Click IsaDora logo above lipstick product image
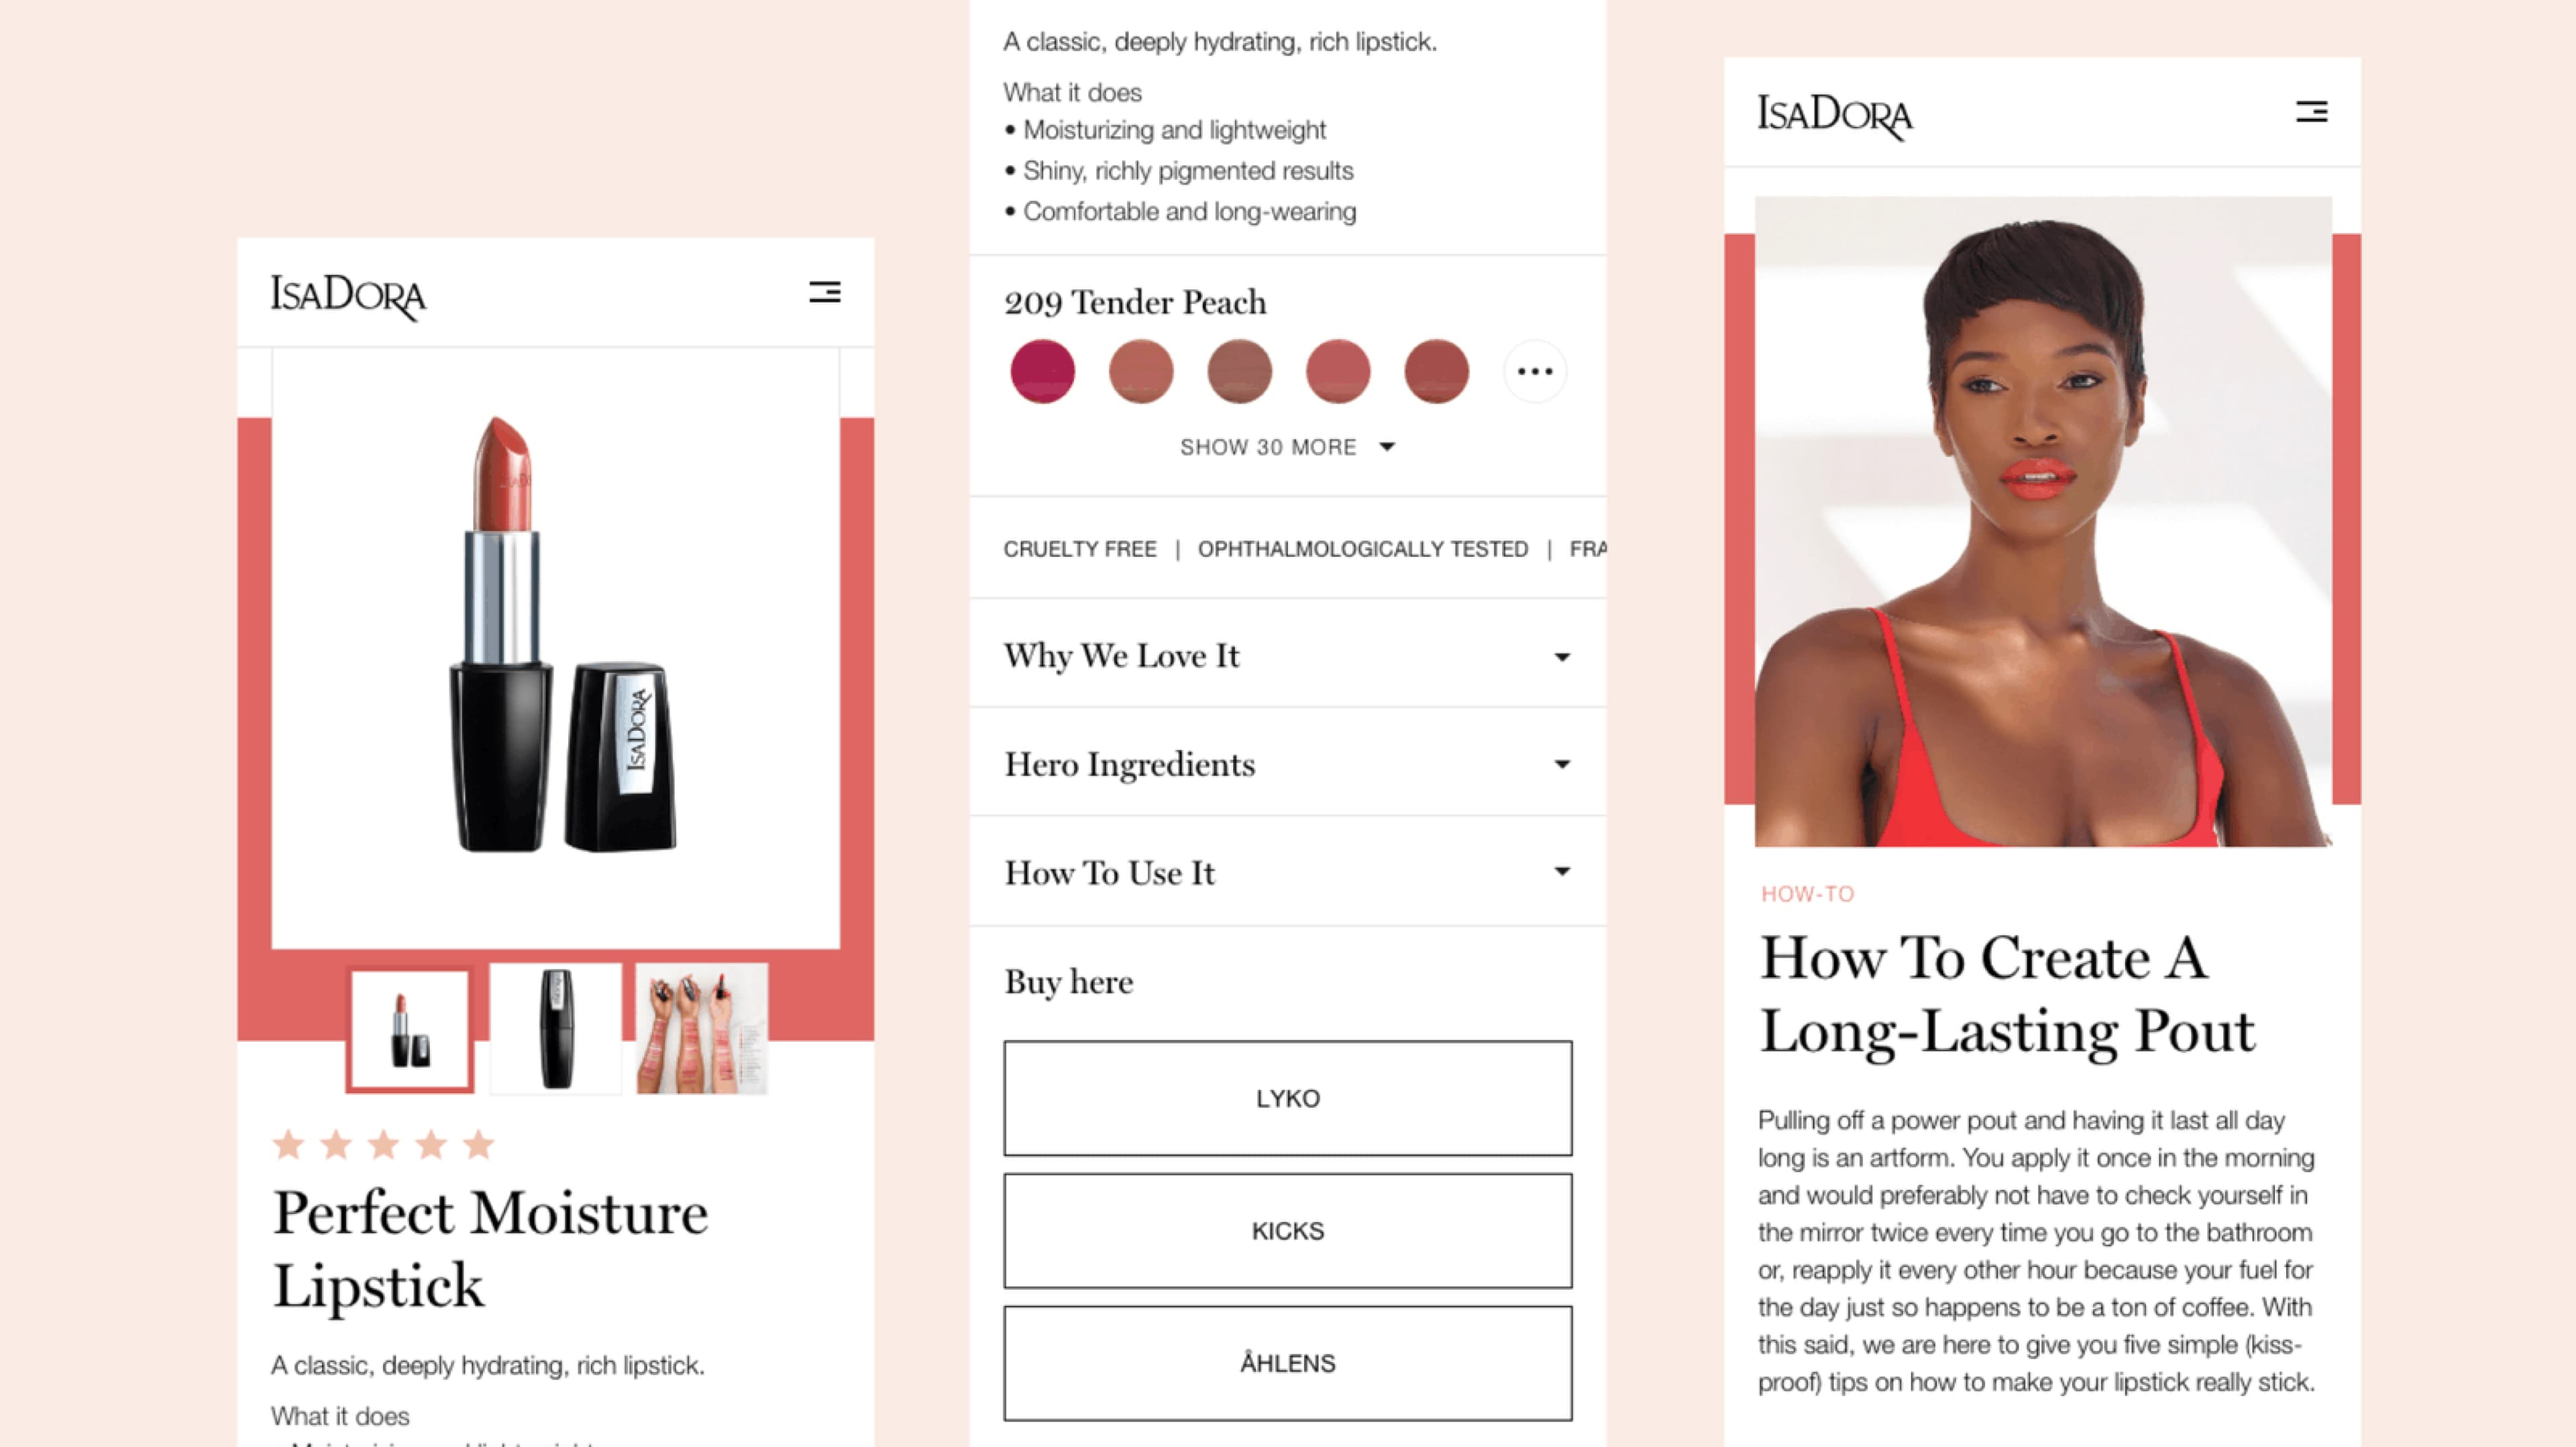 pos(348,296)
